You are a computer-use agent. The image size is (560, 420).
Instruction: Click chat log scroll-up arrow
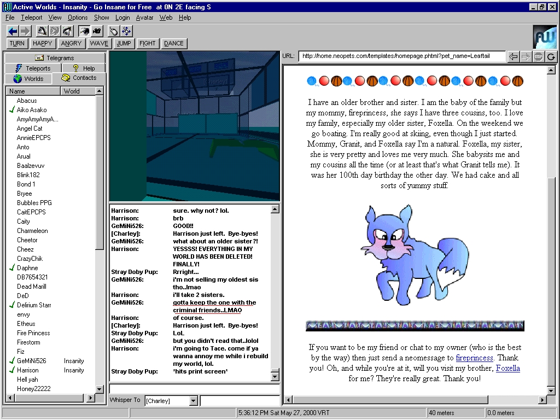275,209
